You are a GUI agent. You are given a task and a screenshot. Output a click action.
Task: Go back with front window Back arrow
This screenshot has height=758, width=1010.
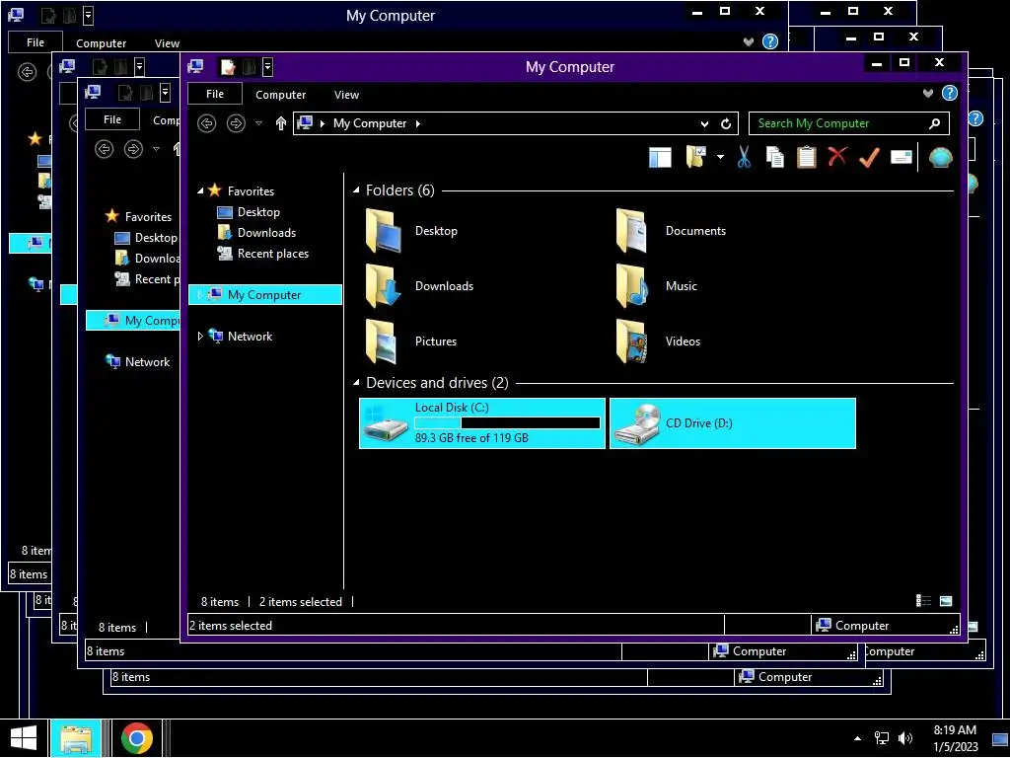pos(207,123)
